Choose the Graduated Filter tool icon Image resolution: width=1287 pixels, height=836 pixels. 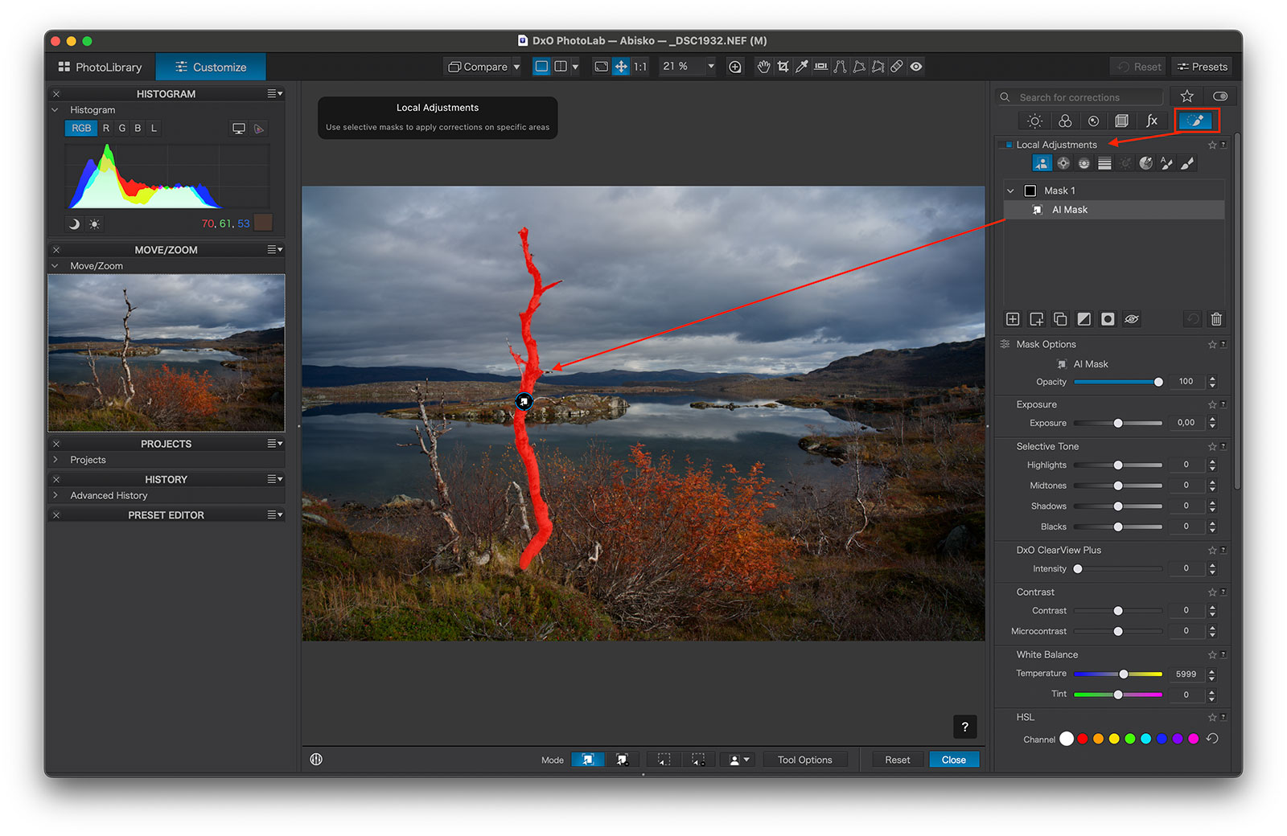click(1104, 163)
